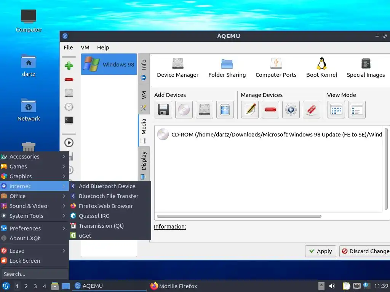Launch Quassel IRC

[x=110, y=216]
